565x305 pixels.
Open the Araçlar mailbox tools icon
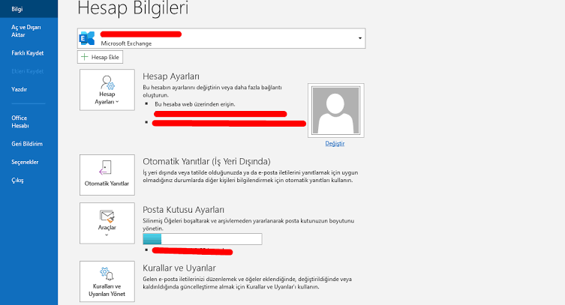coord(107,217)
